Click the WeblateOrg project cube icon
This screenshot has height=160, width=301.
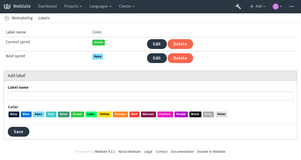pos(7,18)
